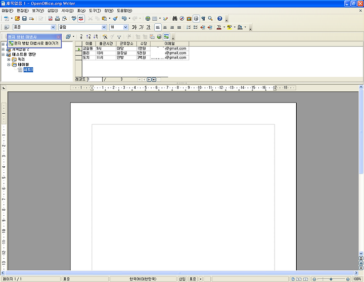Click 편지 병합 마법사로 돌아가기 button
Image resolution: width=364 pixels, height=282 pixels.
click(x=34, y=43)
